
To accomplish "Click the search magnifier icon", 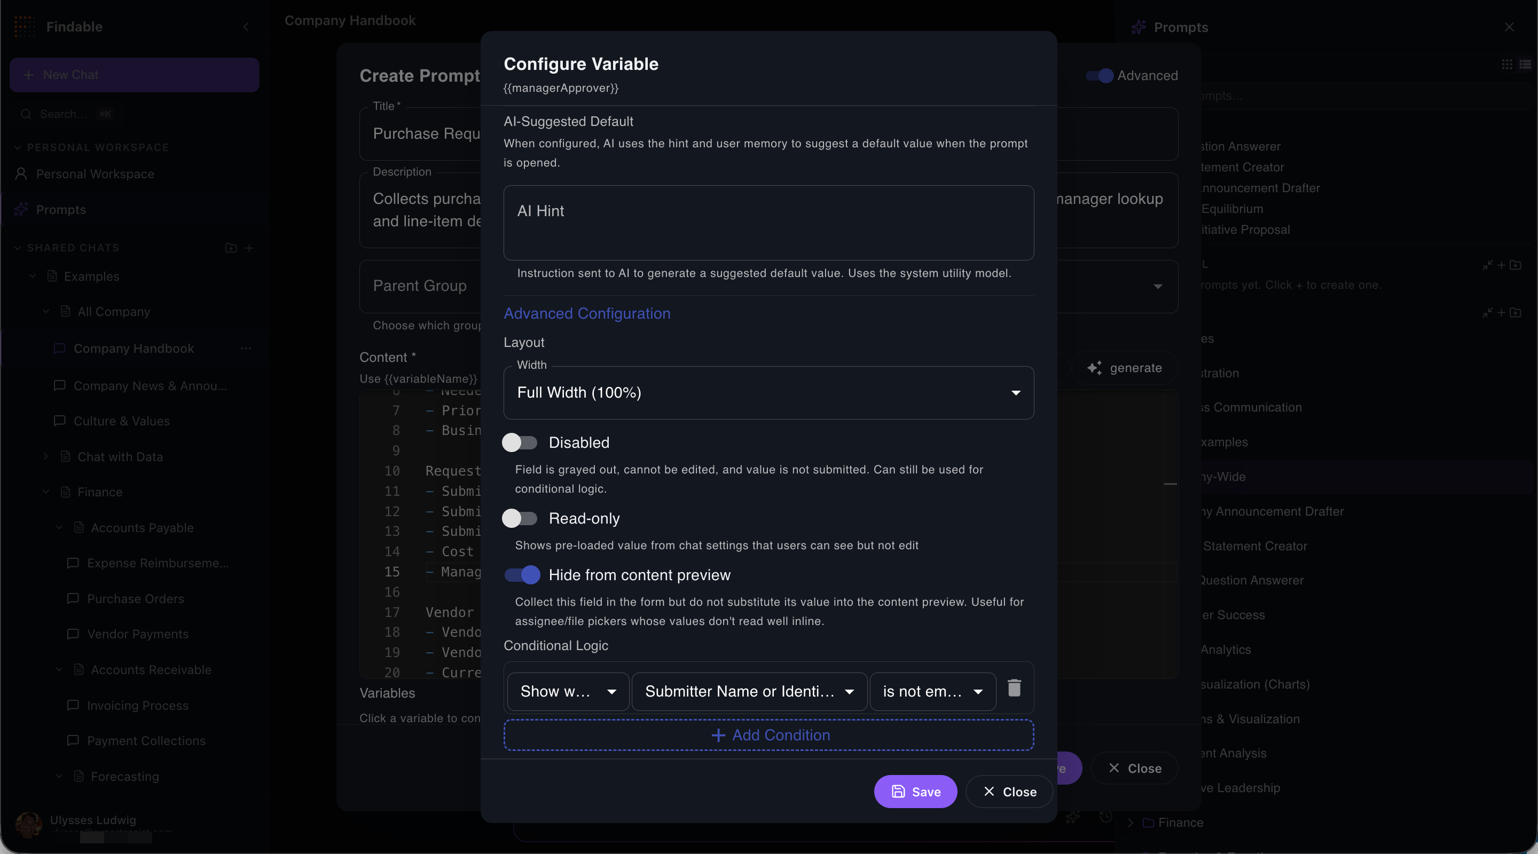I will pyautogui.click(x=26, y=114).
